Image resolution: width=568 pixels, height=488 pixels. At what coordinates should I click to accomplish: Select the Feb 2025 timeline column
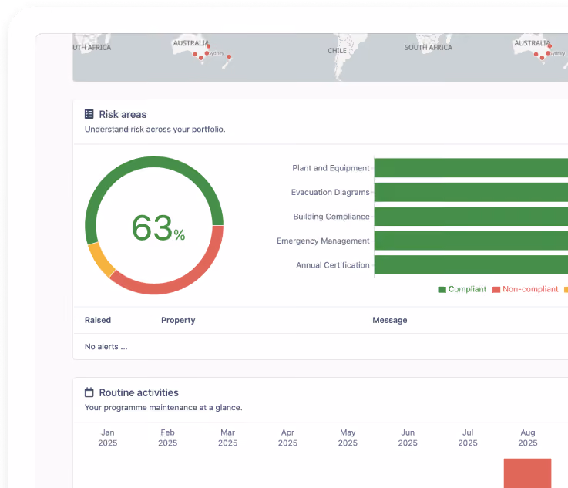168,438
